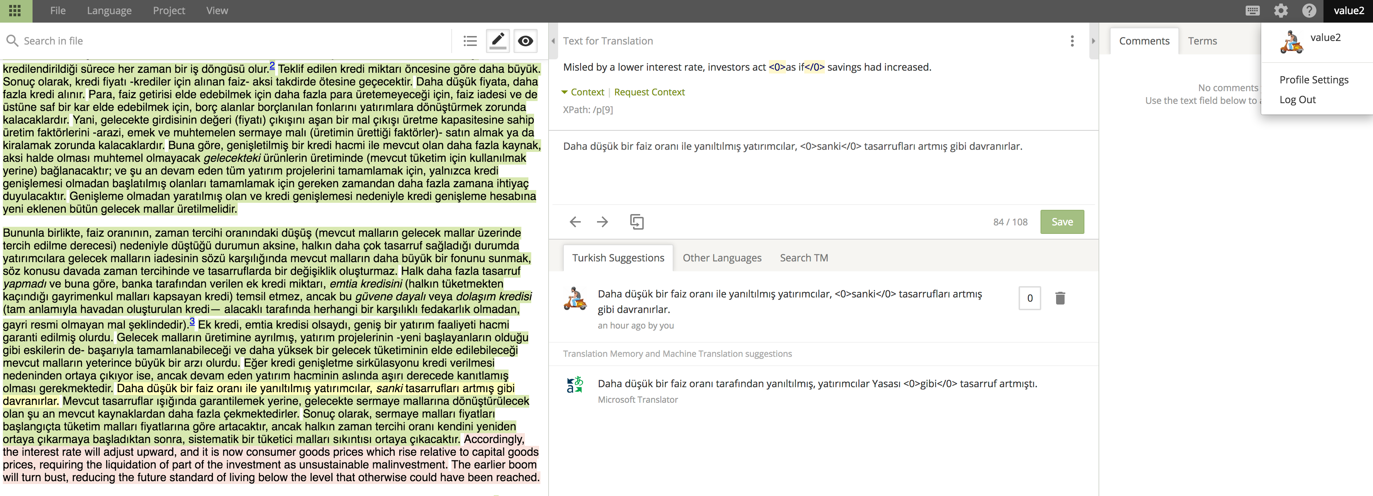
Task: Collapse the Context disclosure triangle
Action: (x=564, y=92)
